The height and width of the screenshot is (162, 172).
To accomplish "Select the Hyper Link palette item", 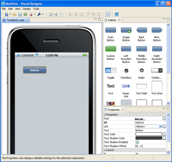I will coord(126,91).
